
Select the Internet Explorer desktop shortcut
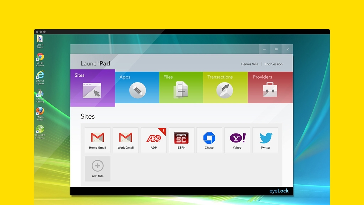tap(40, 78)
